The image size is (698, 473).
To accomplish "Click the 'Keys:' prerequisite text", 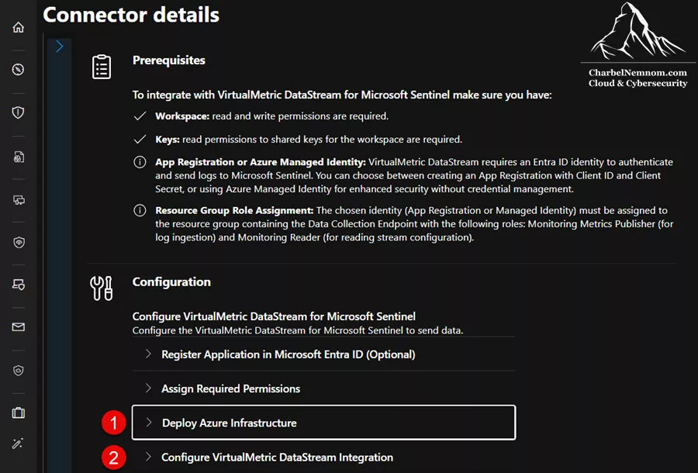I will (168, 140).
